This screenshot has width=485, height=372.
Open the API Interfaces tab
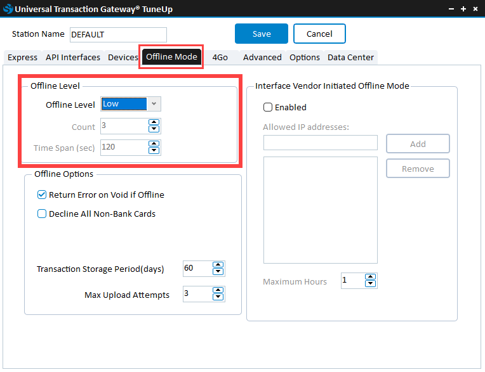73,58
